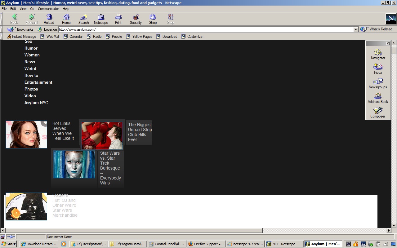This screenshot has width=397, height=248.
Task: Click the webcam tray icon
Action: point(348,244)
